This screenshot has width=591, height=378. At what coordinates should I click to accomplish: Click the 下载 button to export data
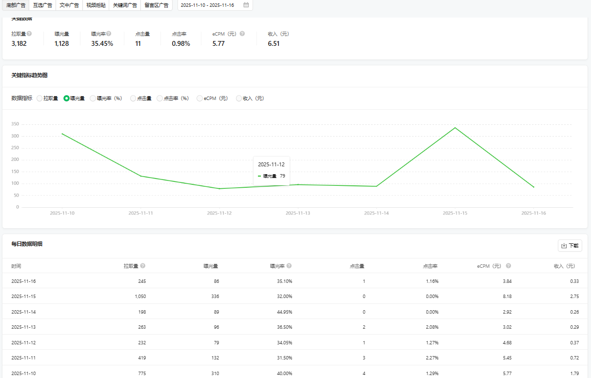(570, 246)
